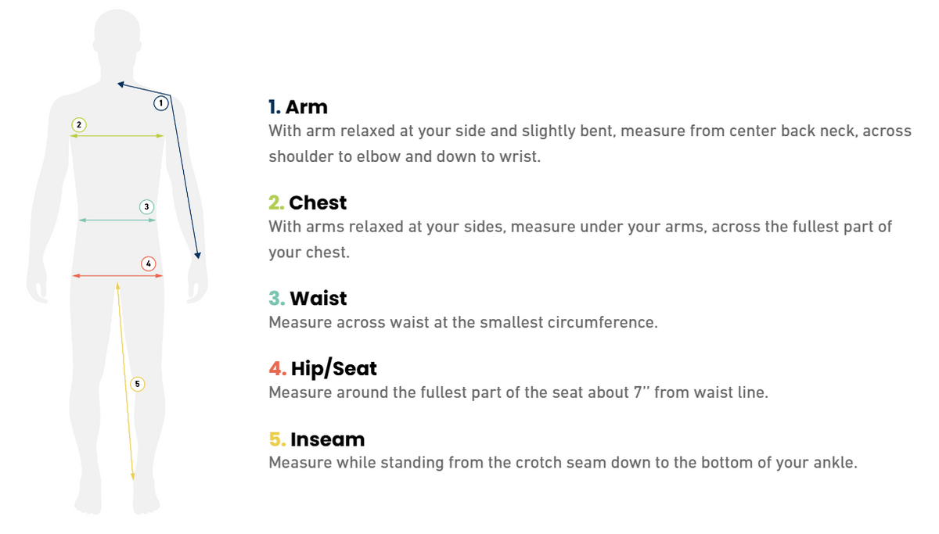
Task: Select the "1. Arm" heading
Action: [298, 106]
